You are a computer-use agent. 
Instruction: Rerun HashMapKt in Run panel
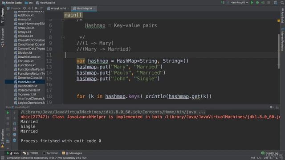pyautogui.click(x=8, y=112)
